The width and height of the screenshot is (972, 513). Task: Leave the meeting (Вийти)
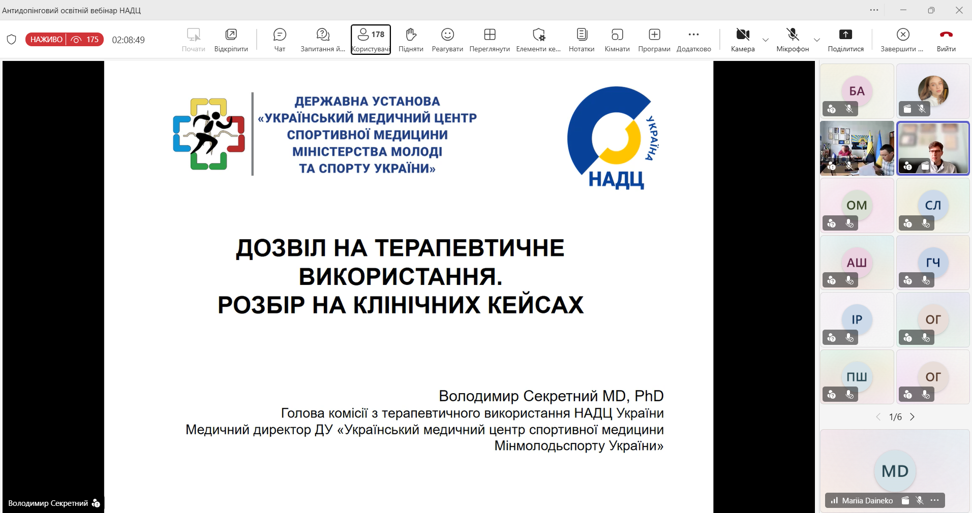tap(946, 40)
